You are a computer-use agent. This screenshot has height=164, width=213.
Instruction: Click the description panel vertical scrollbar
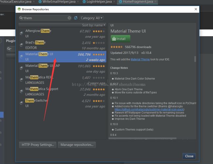point(195,59)
